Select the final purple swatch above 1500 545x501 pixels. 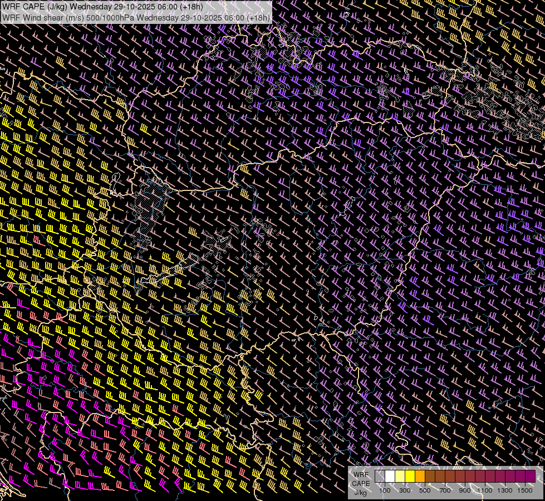pos(531,477)
